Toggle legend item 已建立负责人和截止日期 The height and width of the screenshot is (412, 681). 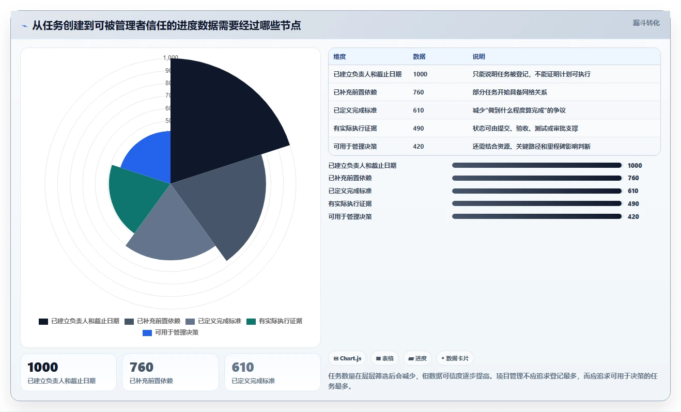click(79, 321)
